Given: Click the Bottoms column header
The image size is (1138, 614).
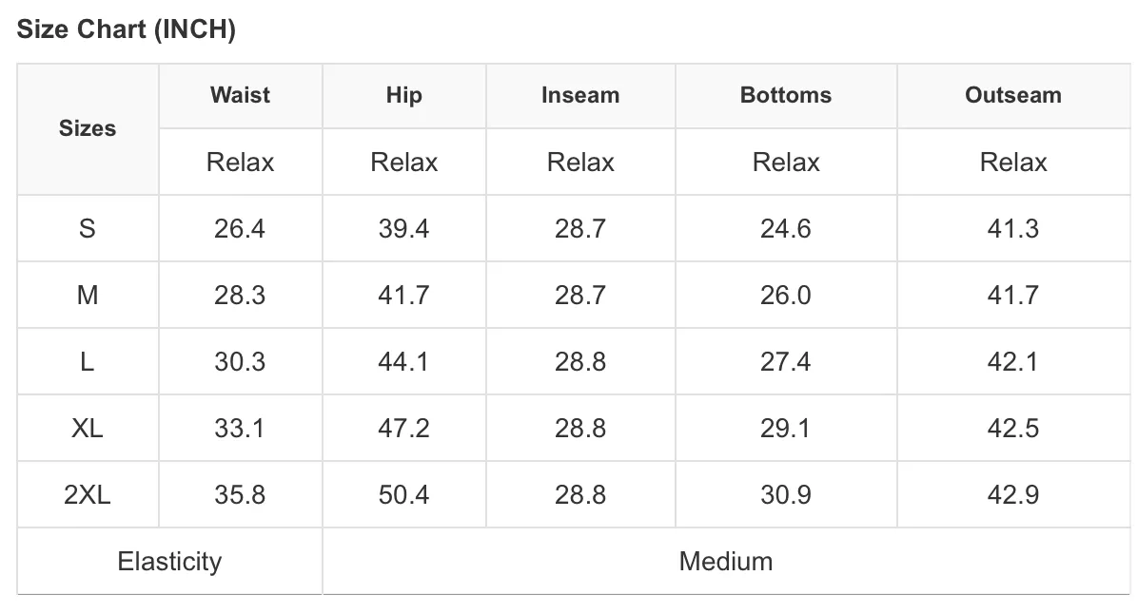Looking at the screenshot, I should point(786,95).
